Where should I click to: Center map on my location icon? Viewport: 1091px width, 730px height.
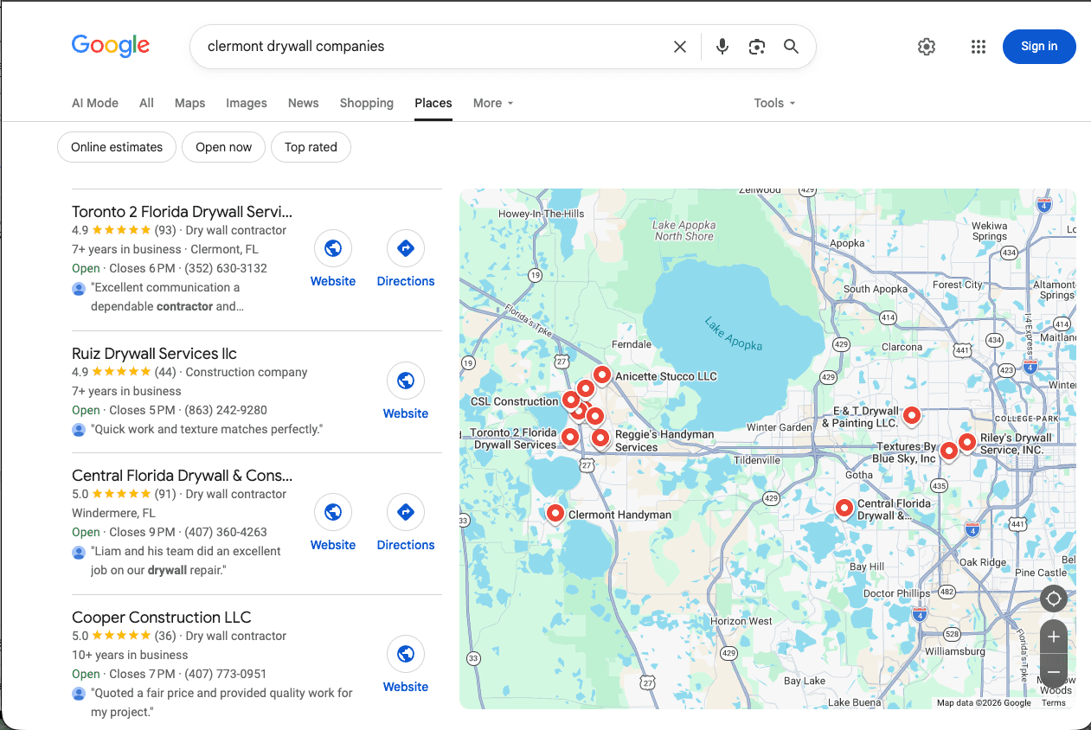click(1053, 599)
